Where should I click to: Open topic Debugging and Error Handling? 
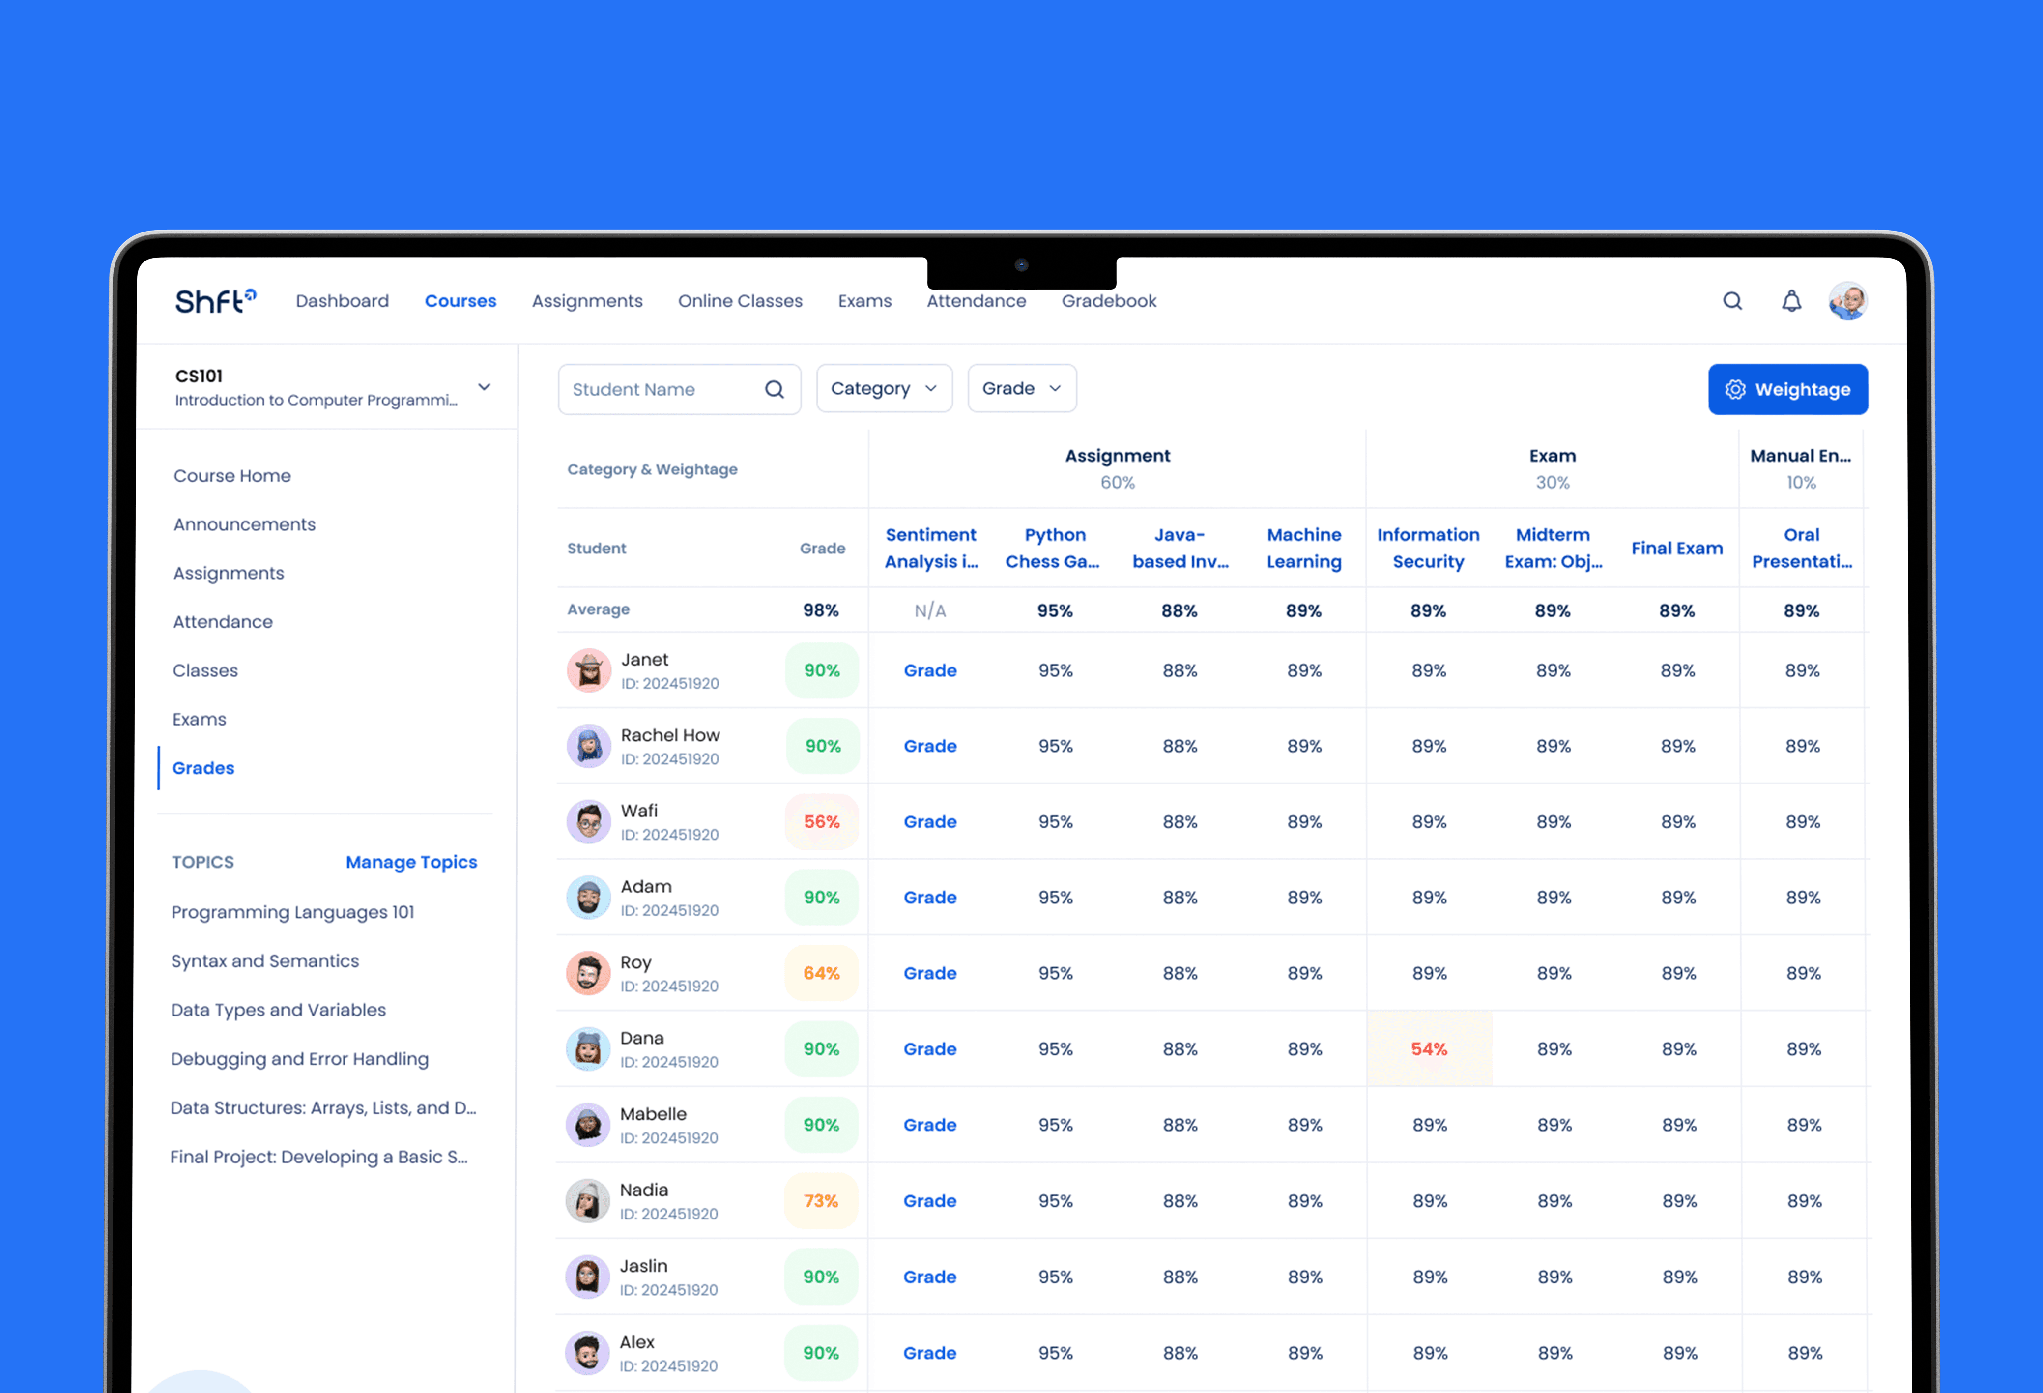tap(300, 1059)
